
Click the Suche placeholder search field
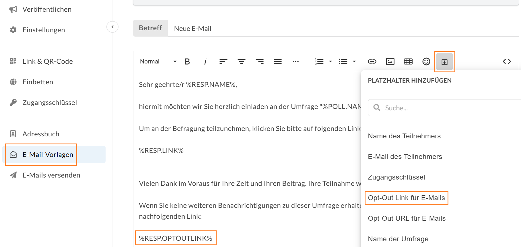coord(444,108)
